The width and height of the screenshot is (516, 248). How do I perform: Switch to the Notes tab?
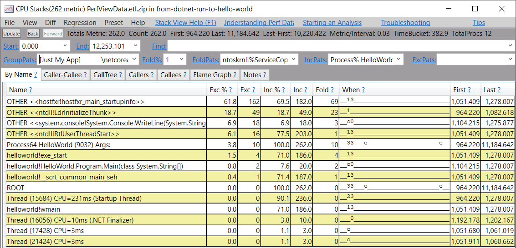(x=255, y=75)
